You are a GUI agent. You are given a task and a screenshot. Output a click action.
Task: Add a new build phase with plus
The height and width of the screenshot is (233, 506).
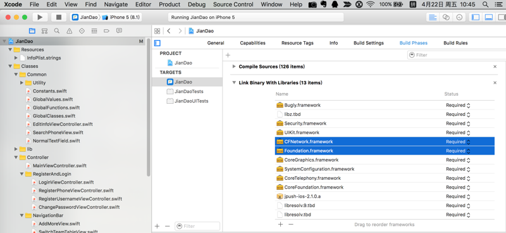point(228,55)
